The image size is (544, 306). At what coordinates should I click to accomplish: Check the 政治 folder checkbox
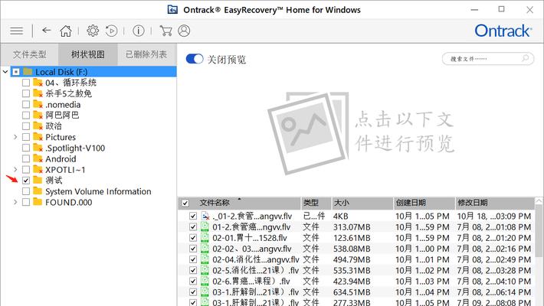coord(26,125)
